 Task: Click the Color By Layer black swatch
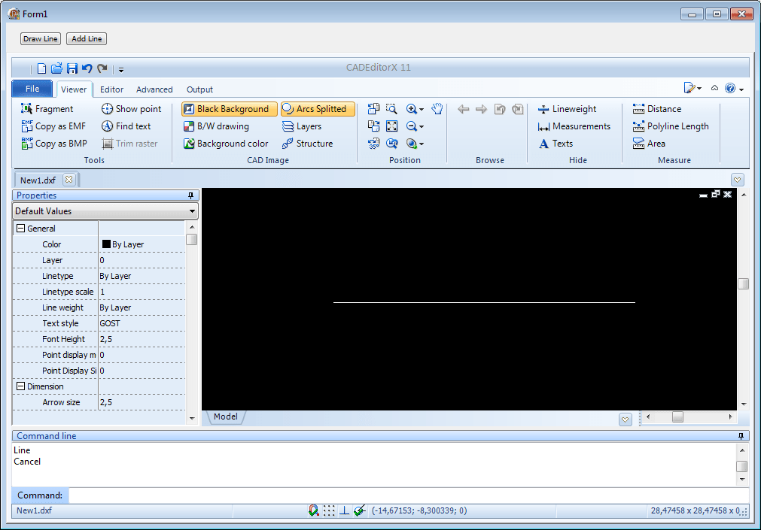pos(106,244)
